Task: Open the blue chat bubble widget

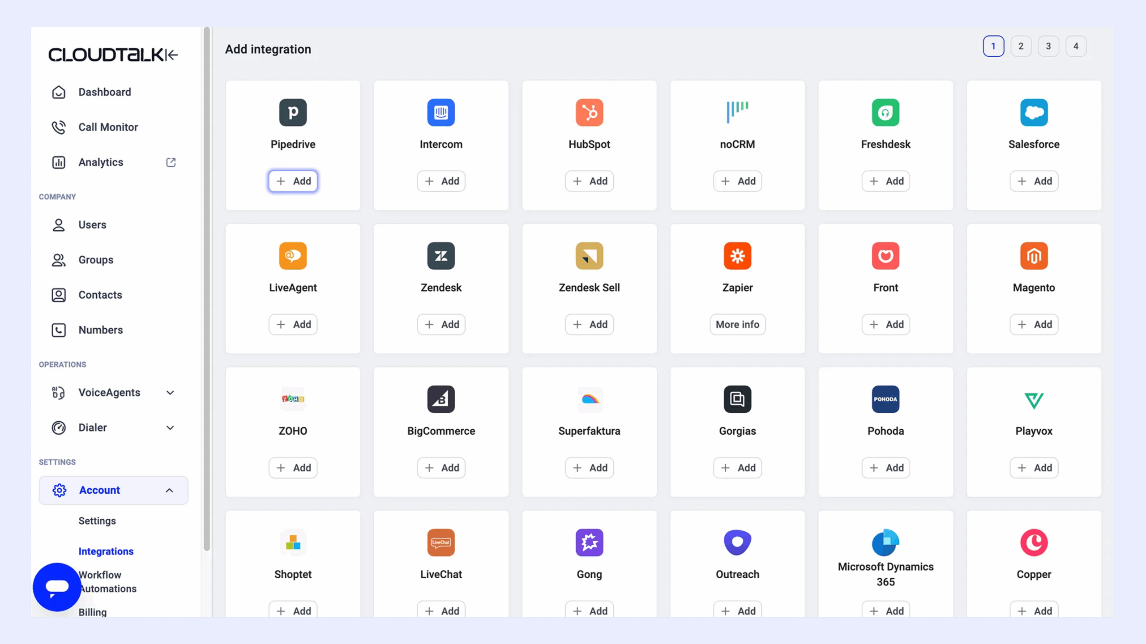Action: 57,587
